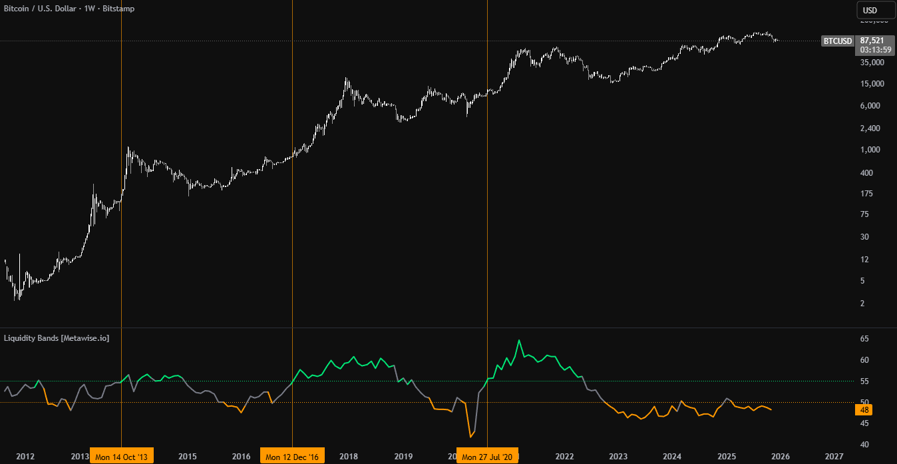Open the USD currency selector
The image size is (897, 464).
point(870,10)
